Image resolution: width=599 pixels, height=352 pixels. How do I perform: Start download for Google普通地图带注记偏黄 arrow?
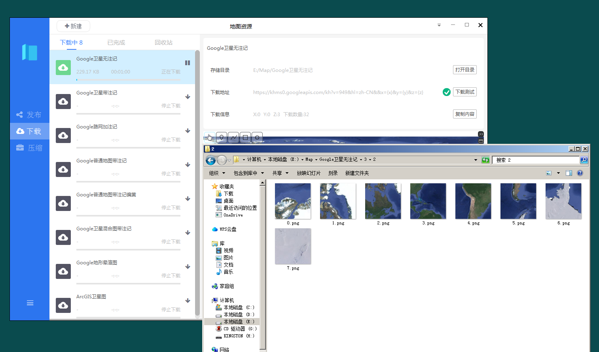point(188,199)
